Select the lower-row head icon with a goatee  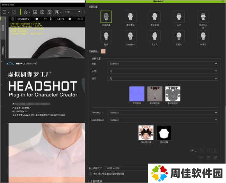click(179, 36)
